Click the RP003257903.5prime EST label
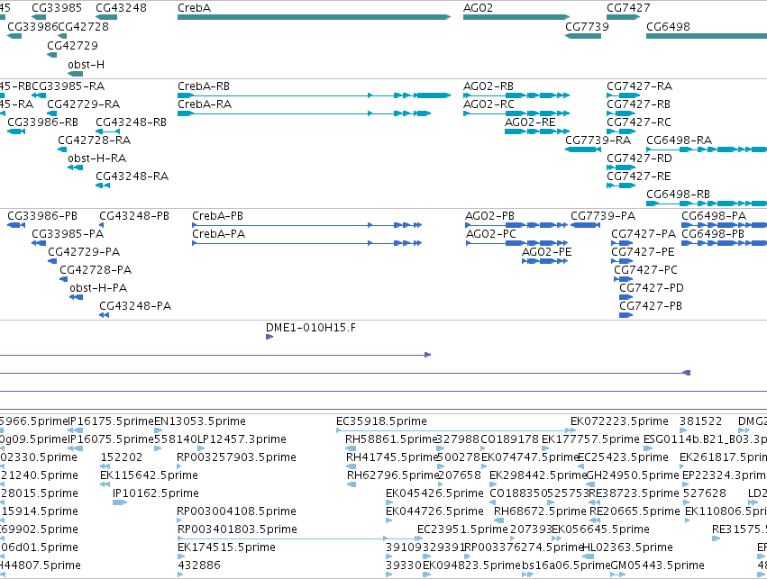Viewport: 767px width, 579px height. coord(236,457)
